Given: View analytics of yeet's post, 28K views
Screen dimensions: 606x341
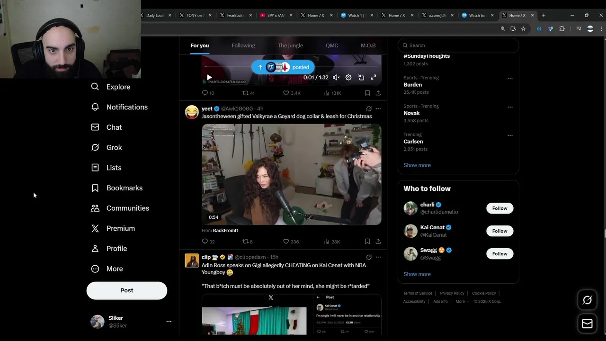Looking at the screenshot, I should point(332,242).
